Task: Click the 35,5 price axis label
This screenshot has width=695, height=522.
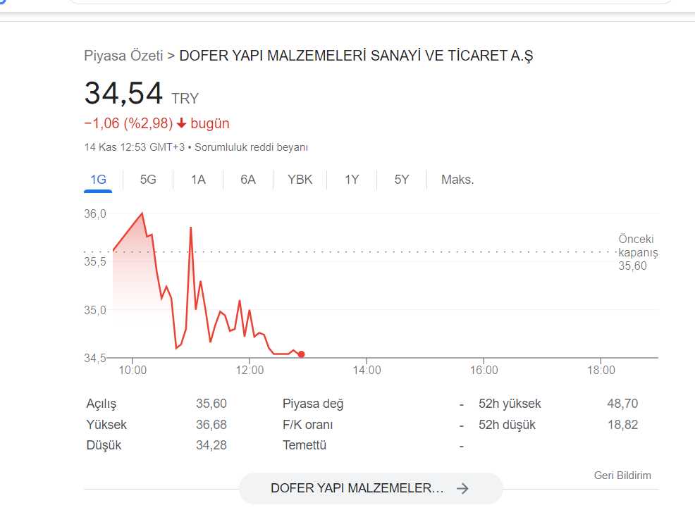Action: [95, 261]
